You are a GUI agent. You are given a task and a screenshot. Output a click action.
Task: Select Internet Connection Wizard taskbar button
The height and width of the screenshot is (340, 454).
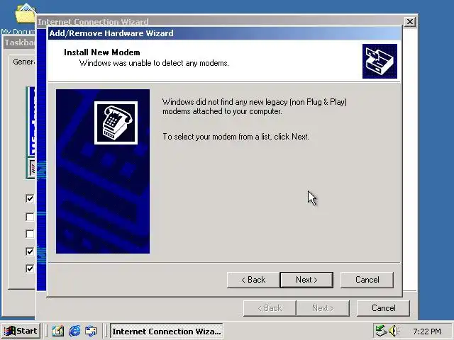(x=167, y=331)
